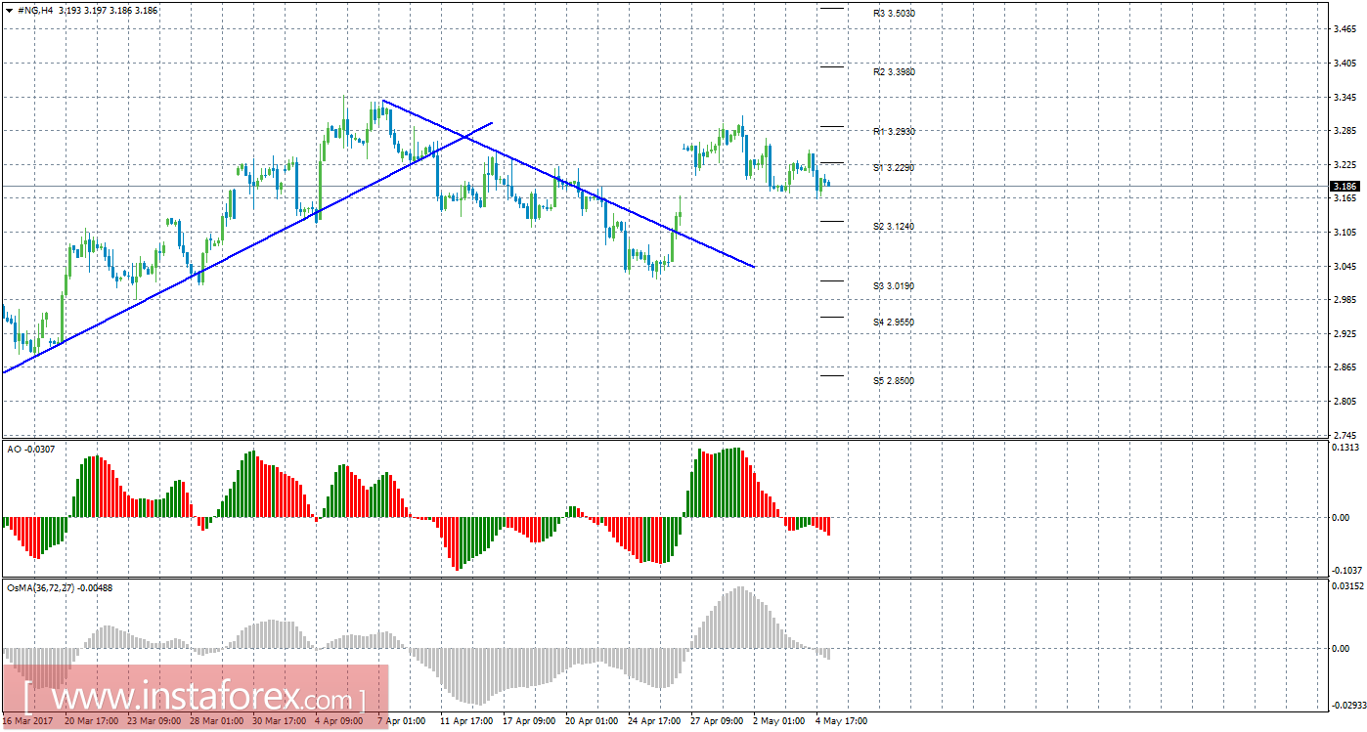
Task: Click the 0.00 level on the AO scale
Action: 1341,517
